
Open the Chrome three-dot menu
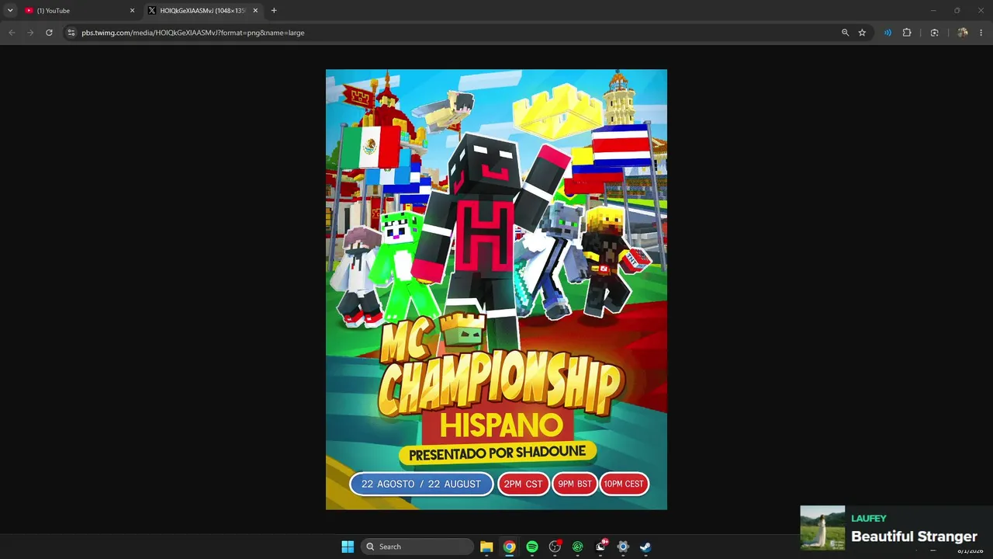click(x=981, y=33)
